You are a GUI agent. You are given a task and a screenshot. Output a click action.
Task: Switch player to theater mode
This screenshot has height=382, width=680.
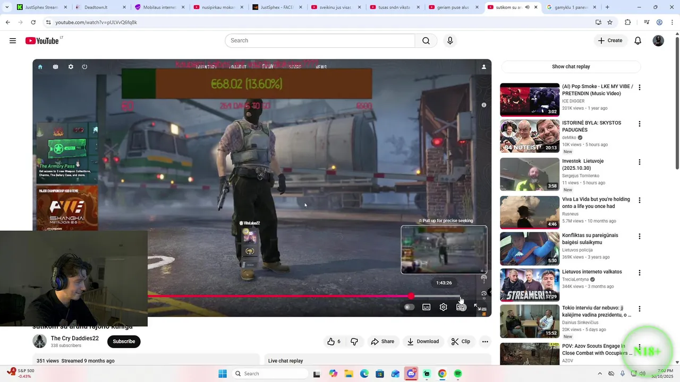pos(461,307)
